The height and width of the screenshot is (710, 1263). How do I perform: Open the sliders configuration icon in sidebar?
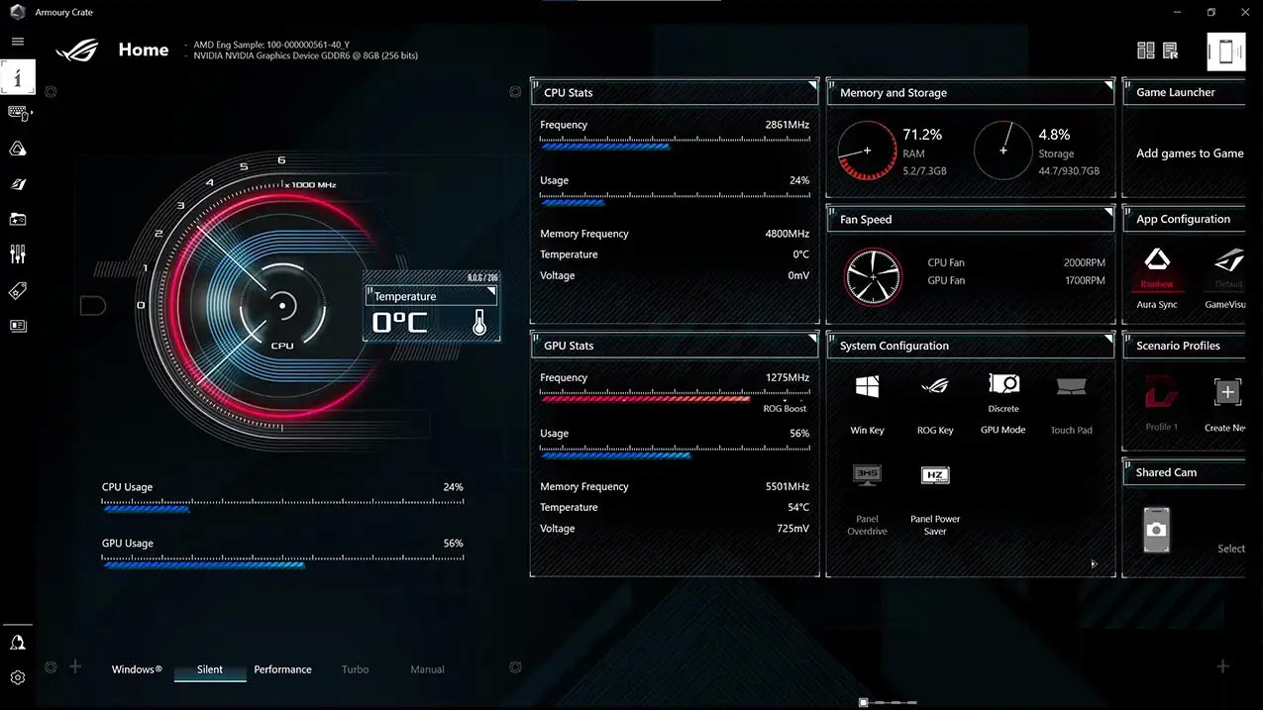click(x=20, y=254)
